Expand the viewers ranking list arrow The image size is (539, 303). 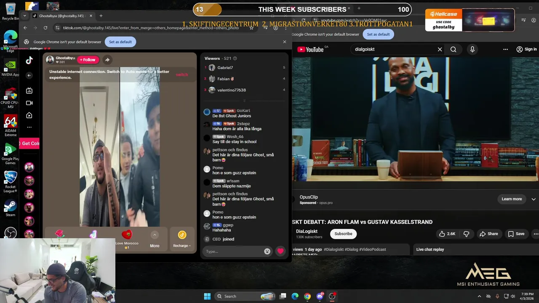pos(244,101)
